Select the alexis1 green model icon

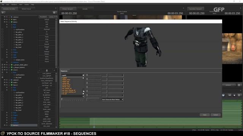(x=12, y=22)
